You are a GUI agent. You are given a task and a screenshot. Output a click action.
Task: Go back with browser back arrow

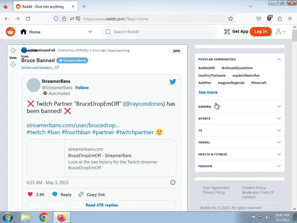click(x=7, y=19)
